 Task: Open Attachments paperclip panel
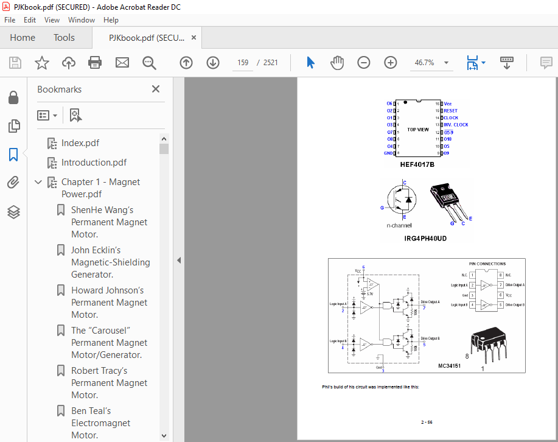click(x=13, y=183)
